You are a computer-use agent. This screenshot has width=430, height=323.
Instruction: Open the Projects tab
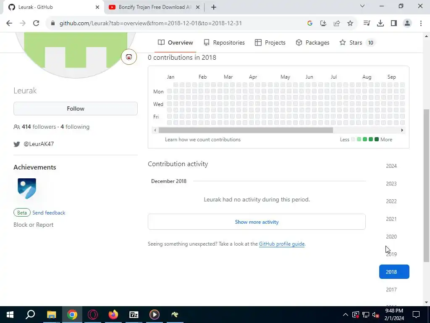pyautogui.click(x=270, y=42)
